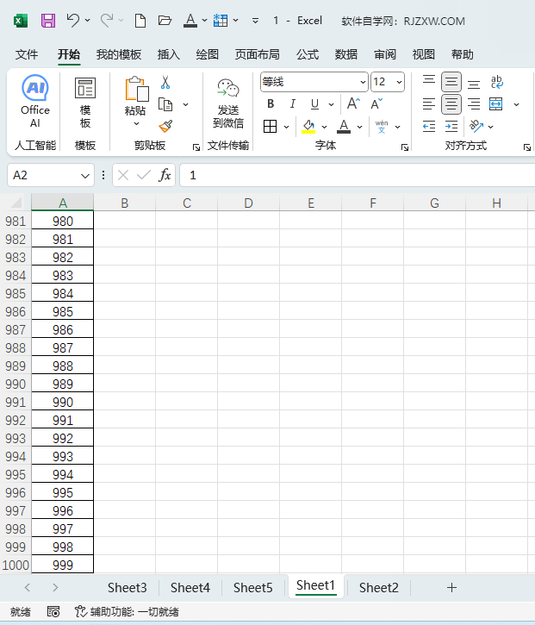The image size is (535, 625).
Task: Toggle Italic formatting
Action: pos(293,104)
